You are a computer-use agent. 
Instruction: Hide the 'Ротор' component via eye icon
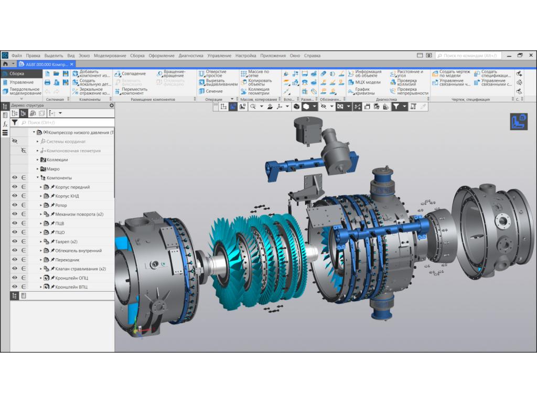tap(15, 205)
